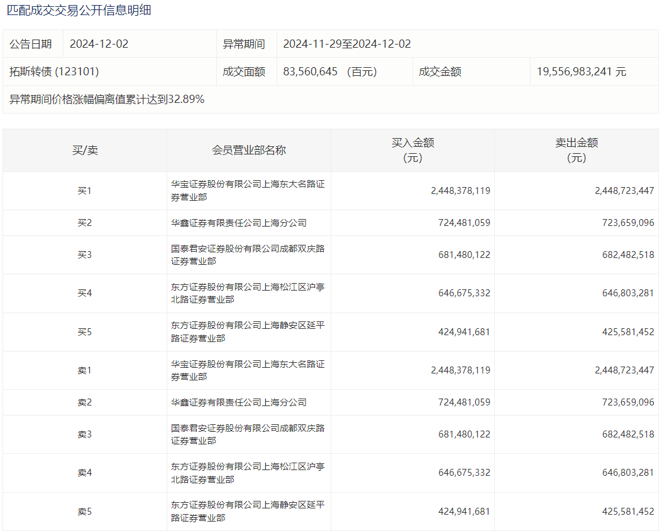Click the title 匹配成交交易公开信息明细
662x531 pixels.
coord(79,10)
